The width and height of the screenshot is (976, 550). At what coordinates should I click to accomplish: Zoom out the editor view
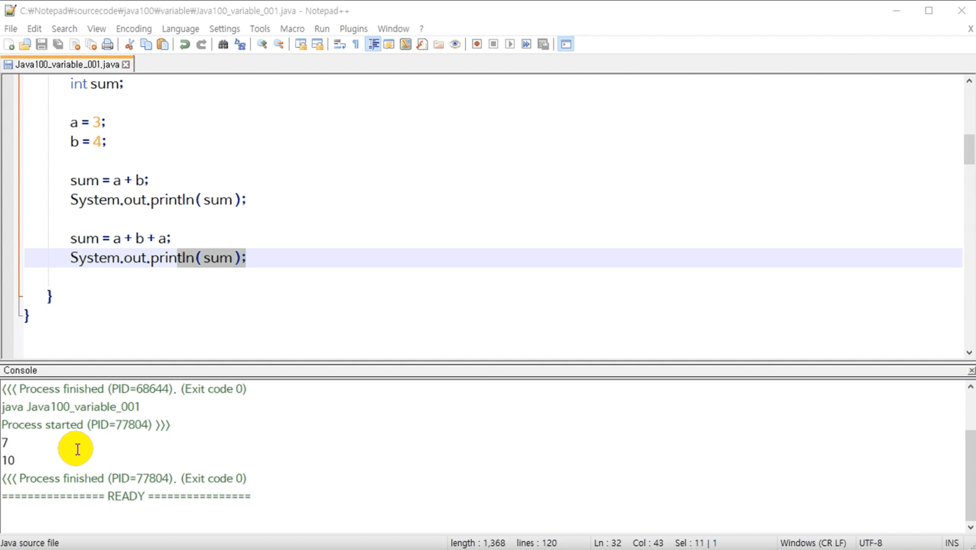click(x=279, y=44)
